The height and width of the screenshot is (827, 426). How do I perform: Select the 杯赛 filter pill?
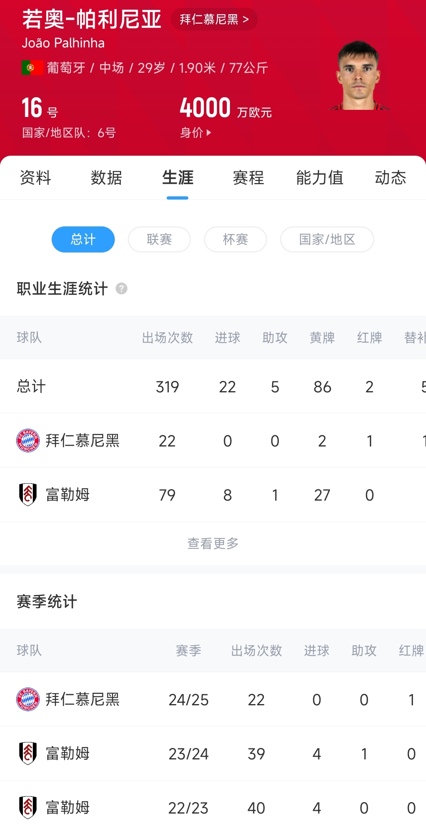pyautogui.click(x=235, y=239)
